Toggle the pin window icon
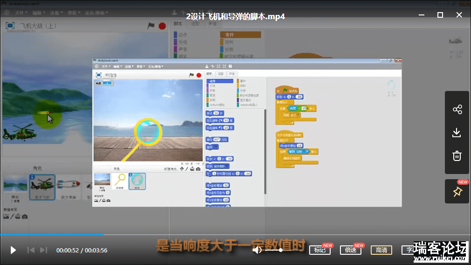 (x=457, y=192)
